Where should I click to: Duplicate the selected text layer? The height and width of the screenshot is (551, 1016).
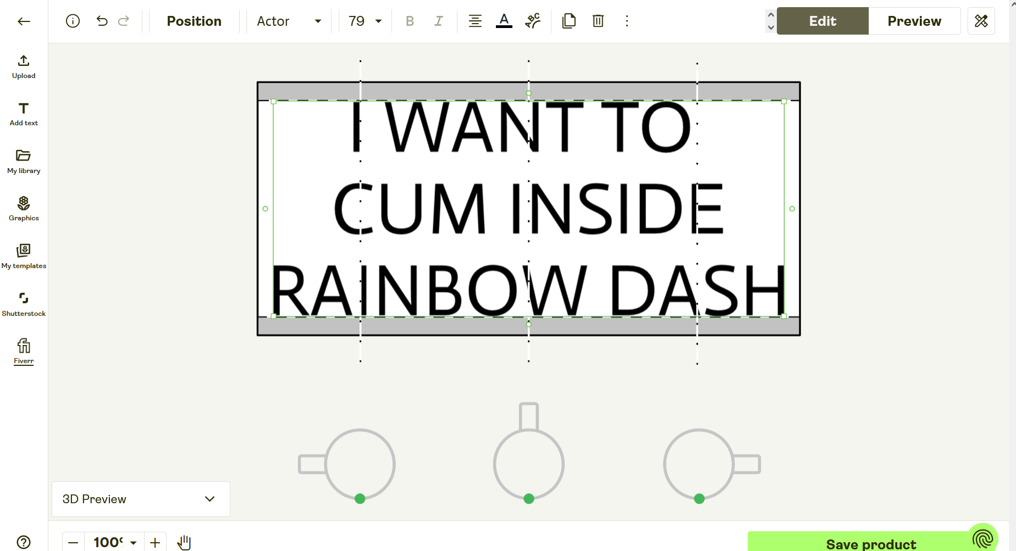pos(569,21)
